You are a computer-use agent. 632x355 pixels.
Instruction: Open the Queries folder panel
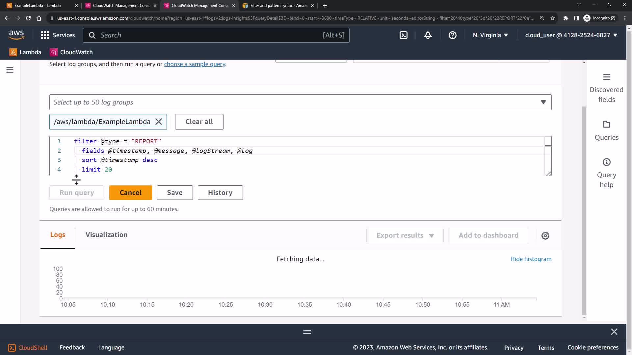coord(606,130)
